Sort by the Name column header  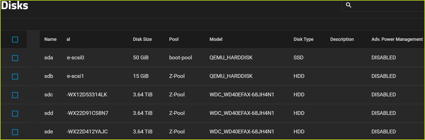pos(51,39)
